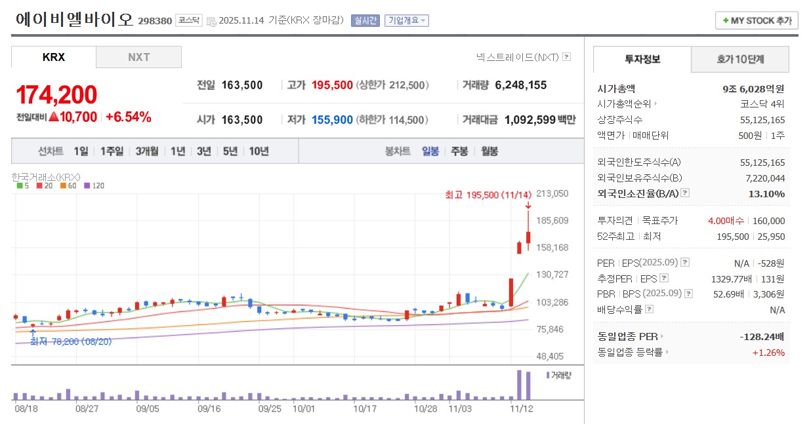Open the EPS(2025.09) help icon

click(x=684, y=263)
